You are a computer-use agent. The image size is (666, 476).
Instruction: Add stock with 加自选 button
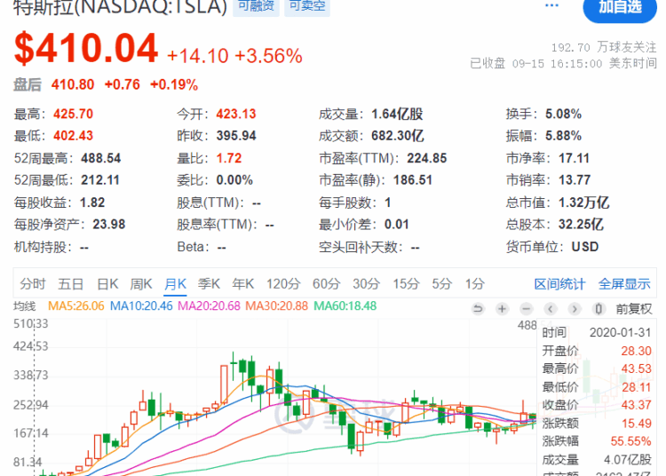click(620, 9)
